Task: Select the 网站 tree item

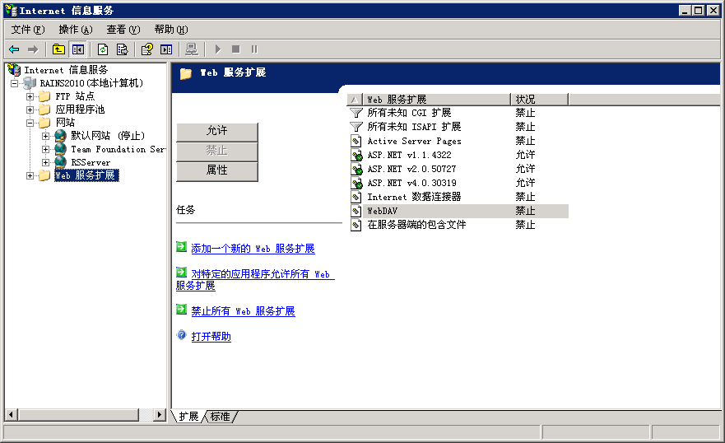Action: 65,123
